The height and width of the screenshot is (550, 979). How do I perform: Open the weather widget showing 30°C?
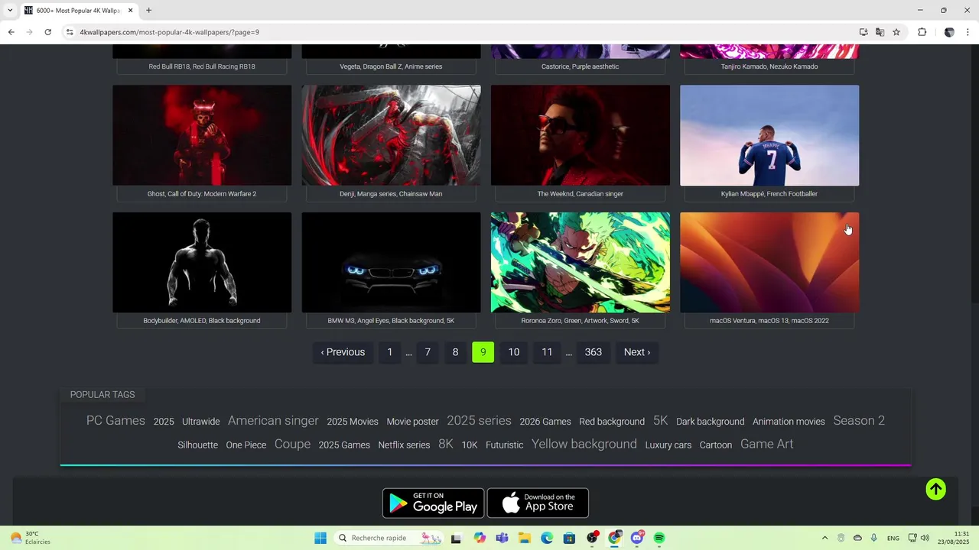click(31, 538)
